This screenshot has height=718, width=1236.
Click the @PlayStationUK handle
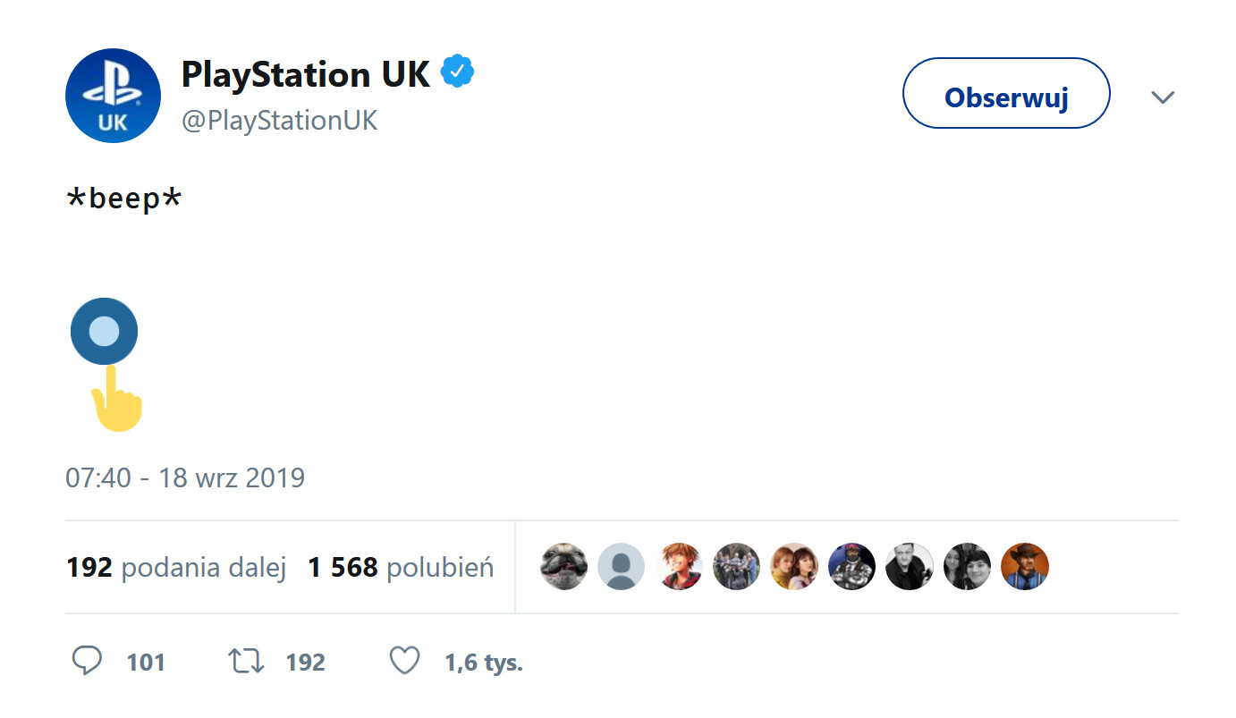point(278,120)
